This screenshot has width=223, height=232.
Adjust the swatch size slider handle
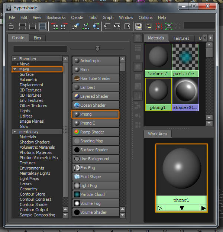[97, 49]
